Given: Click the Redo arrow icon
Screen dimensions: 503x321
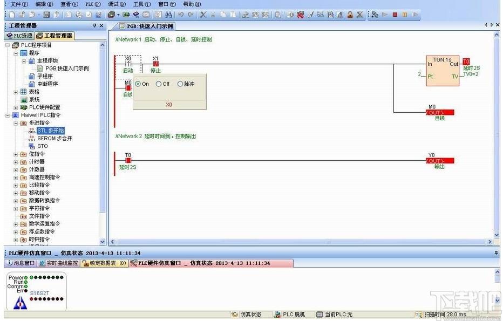Looking at the screenshot, I should pyautogui.click(x=191, y=15).
